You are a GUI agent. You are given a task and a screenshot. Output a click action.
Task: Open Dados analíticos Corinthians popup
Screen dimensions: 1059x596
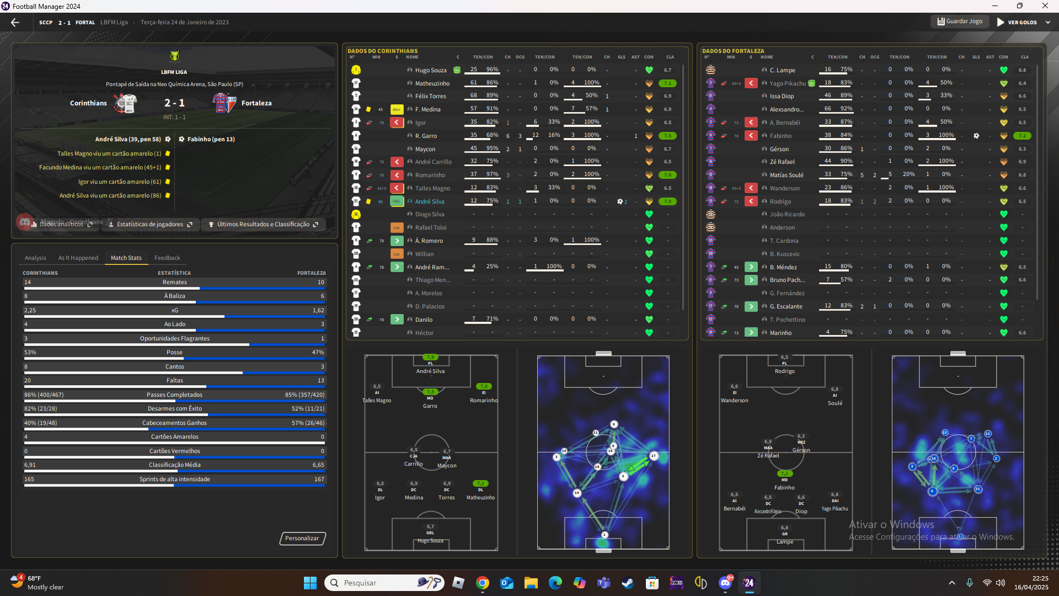(61, 224)
